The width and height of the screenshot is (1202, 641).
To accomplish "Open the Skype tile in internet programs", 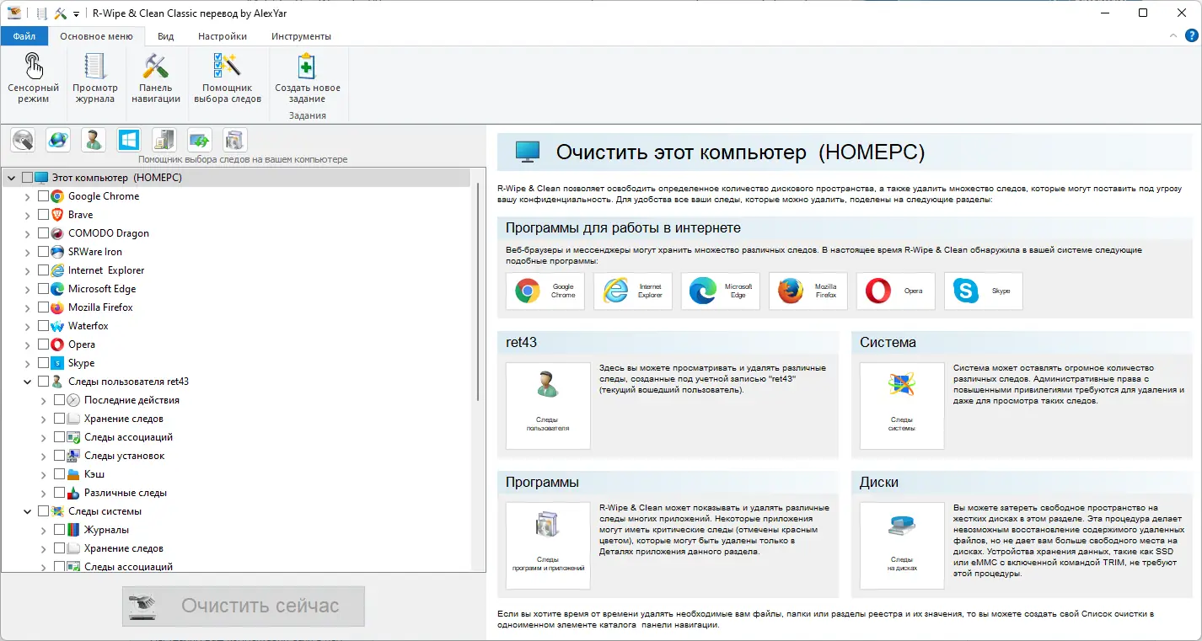I will click(984, 291).
